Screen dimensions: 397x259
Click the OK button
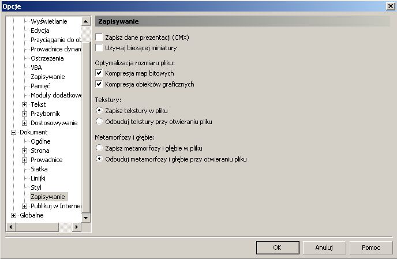(277, 247)
